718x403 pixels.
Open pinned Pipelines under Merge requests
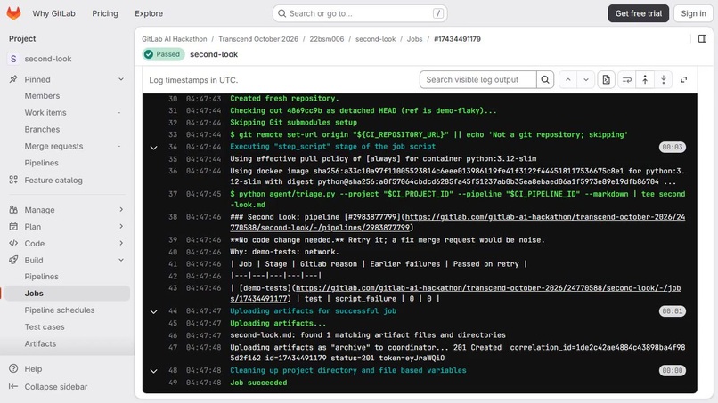[x=41, y=163]
